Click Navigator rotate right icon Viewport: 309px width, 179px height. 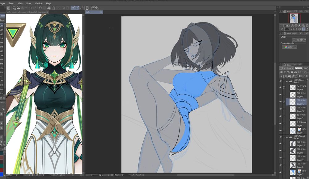(x=296, y=29)
